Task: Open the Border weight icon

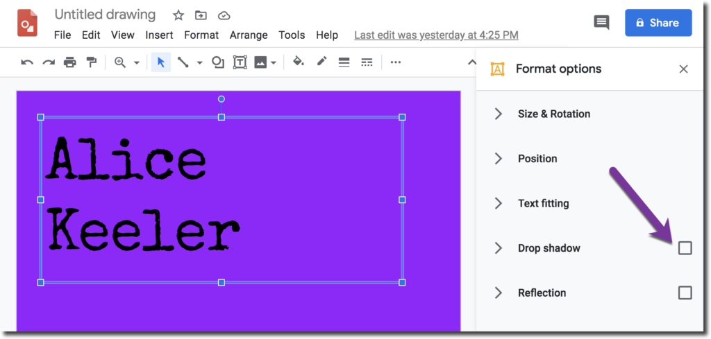Action: (344, 62)
